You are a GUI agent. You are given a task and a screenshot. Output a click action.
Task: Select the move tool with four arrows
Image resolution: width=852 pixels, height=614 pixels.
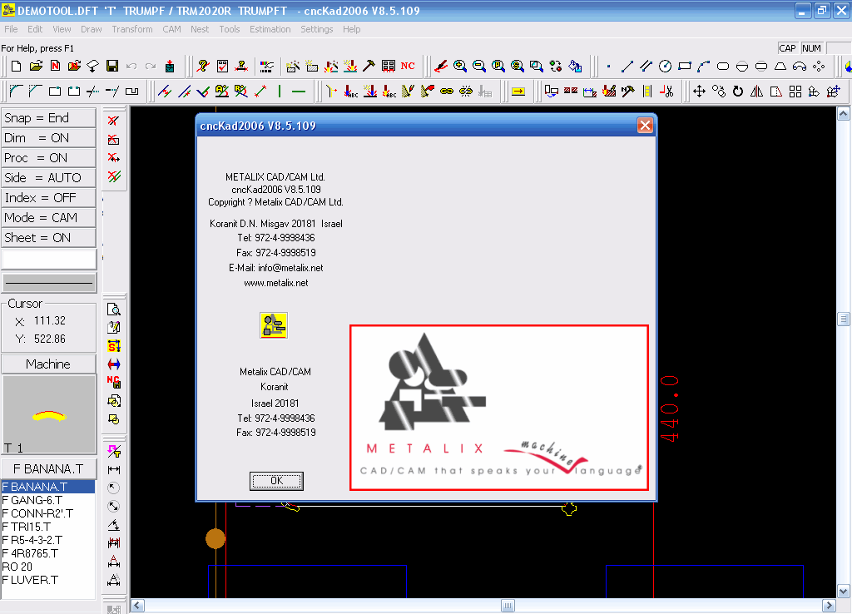point(699,92)
